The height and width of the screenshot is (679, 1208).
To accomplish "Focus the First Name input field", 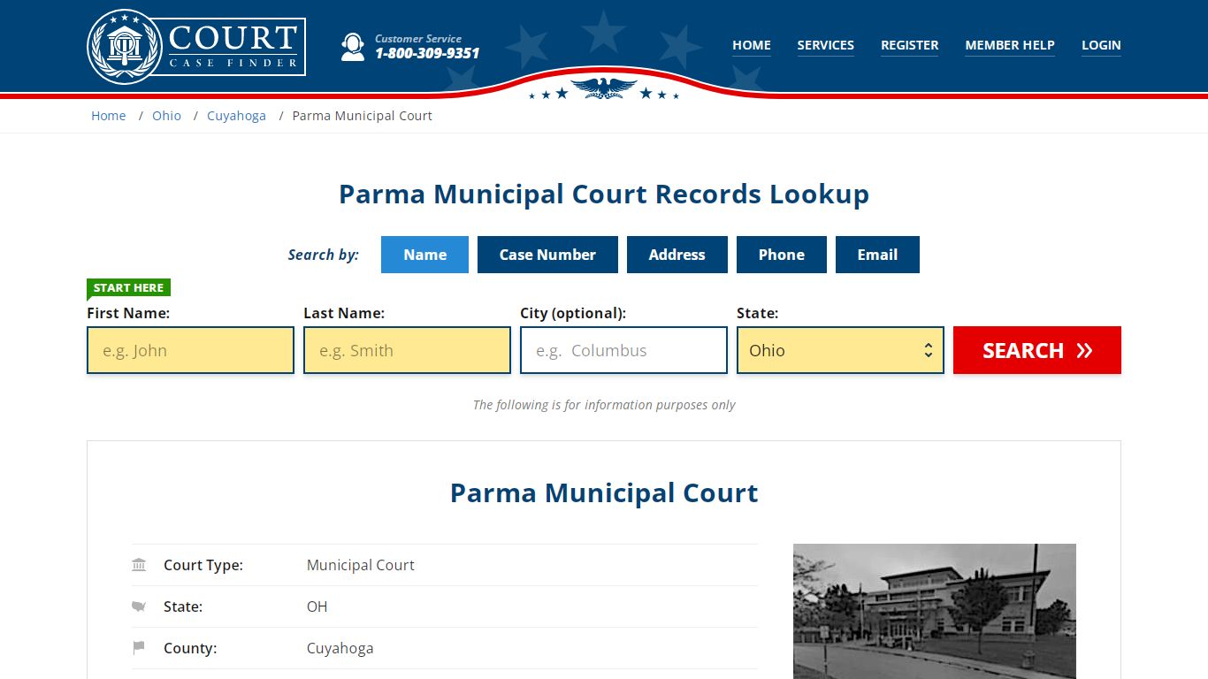I will pos(190,350).
